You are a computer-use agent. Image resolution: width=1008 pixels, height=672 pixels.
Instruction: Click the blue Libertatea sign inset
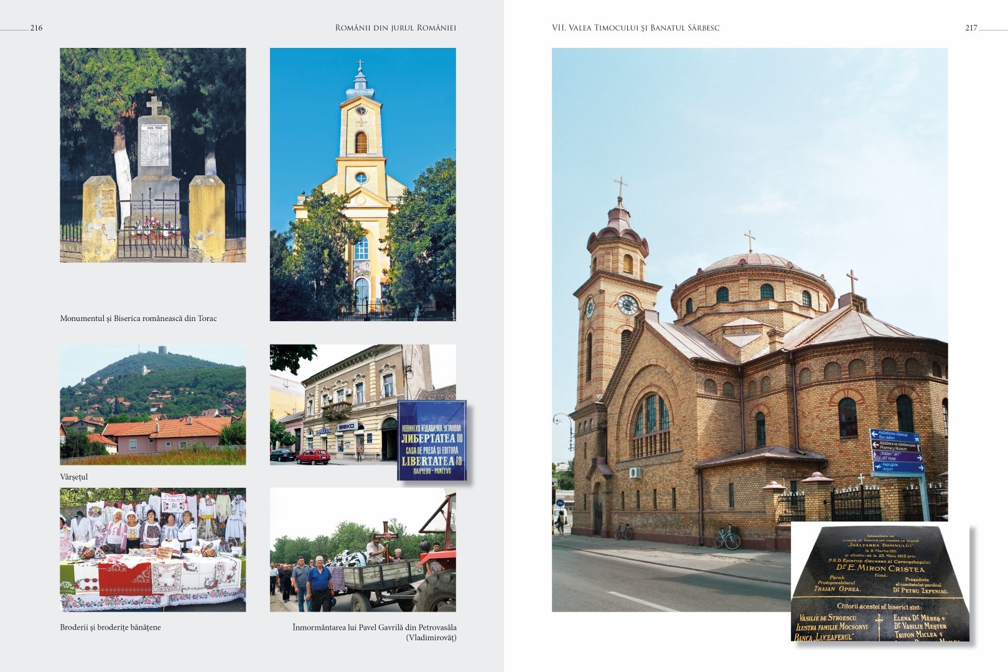(x=432, y=441)
